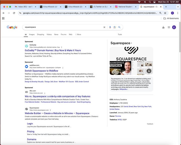This screenshot has width=181, height=145.
Task: Click the GoDaddy favicon in the ad
Action: click(x=27, y=46)
